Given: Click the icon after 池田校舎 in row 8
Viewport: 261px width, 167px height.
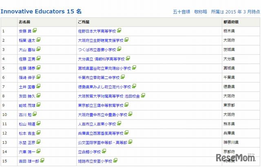Looking at the screenshot, I should [x=143, y=95].
